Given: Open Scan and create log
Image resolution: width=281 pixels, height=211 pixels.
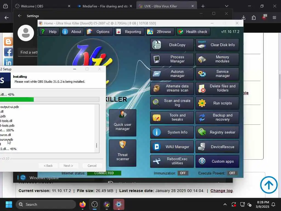Looking at the screenshot, I should point(172,103).
